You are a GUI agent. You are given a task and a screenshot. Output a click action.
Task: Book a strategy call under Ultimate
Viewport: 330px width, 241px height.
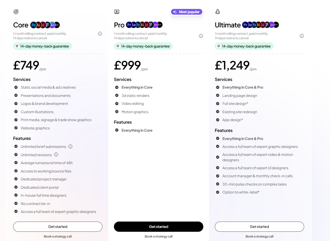click(x=259, y=237)
